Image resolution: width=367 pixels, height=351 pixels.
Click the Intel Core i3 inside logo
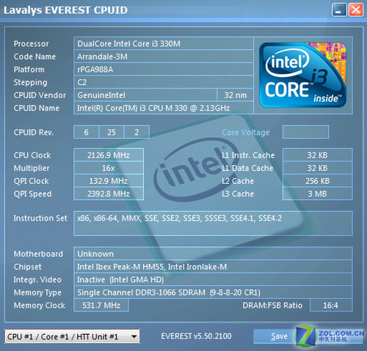[x=303, y=75]
